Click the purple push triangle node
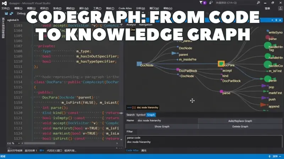Image resolution: width=284 pixels, height=159 pixels. [264, 98]
